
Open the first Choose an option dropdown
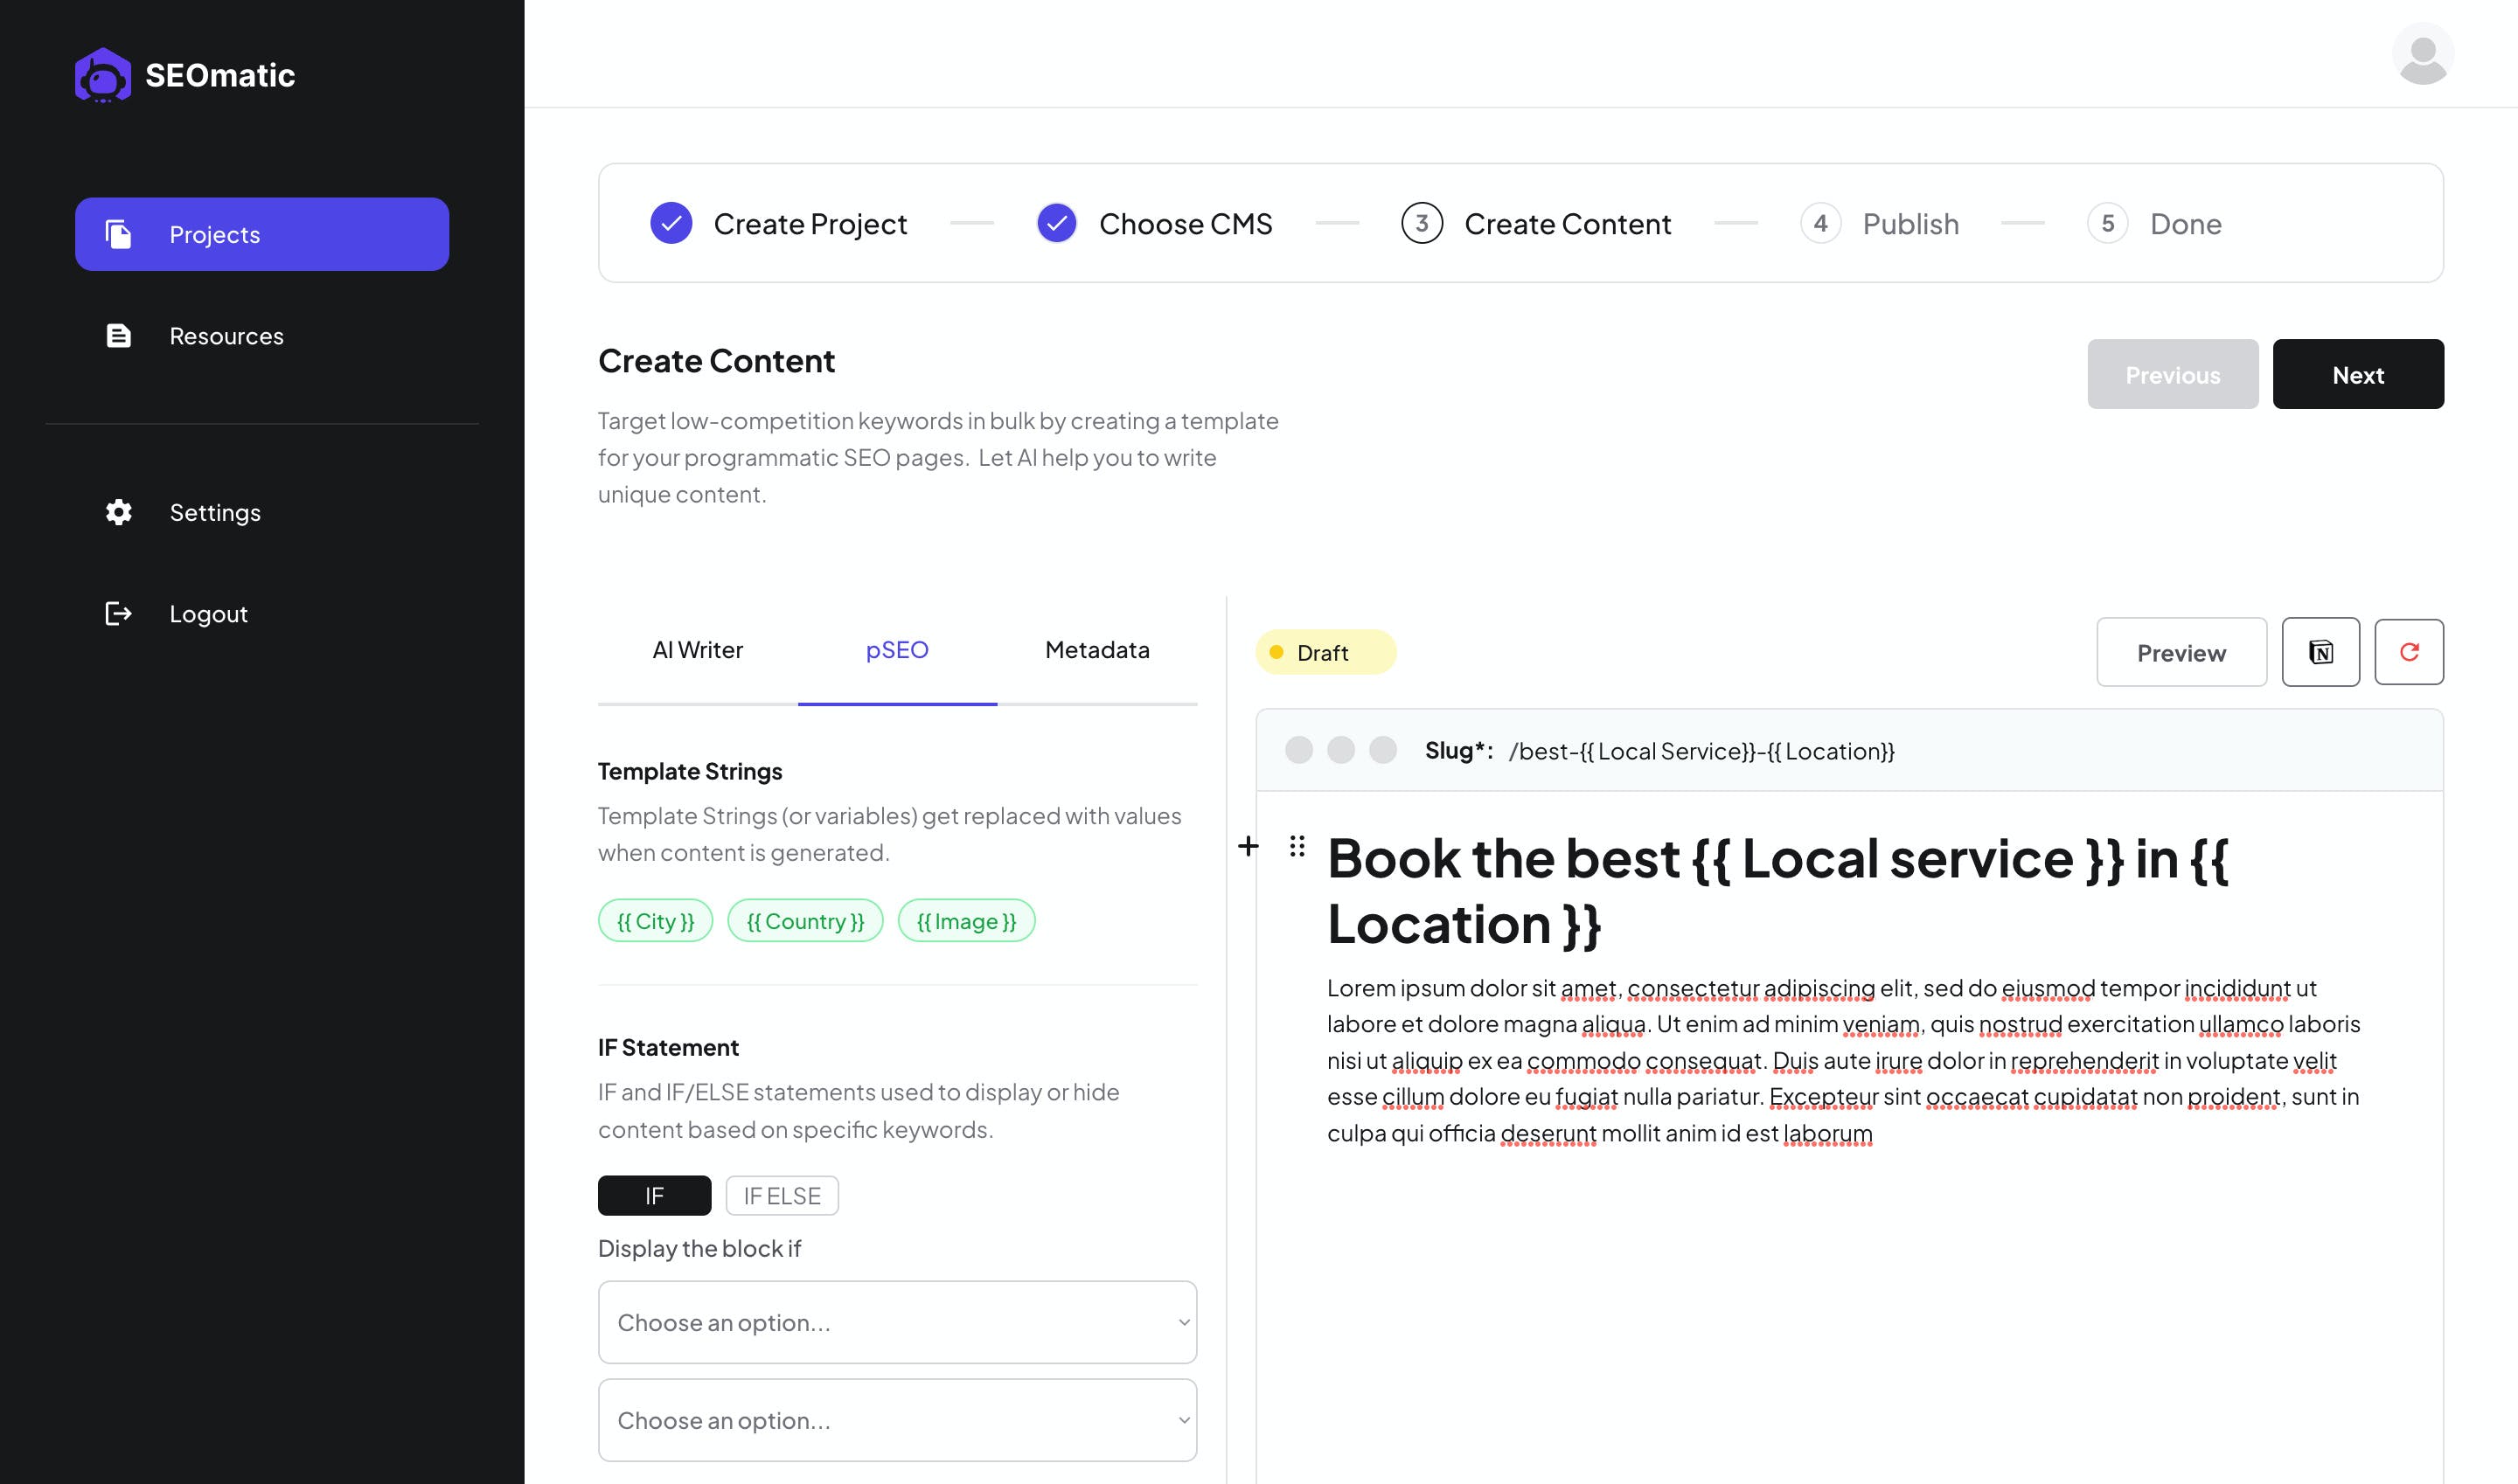[896, 1322]
